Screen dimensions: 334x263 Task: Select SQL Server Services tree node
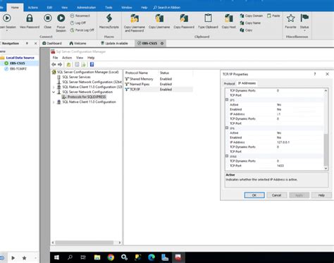click(x=76, y=77)
